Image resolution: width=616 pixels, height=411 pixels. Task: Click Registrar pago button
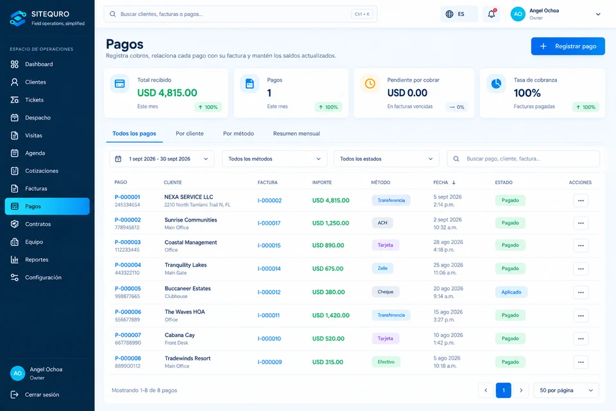[x=568, y=46]
